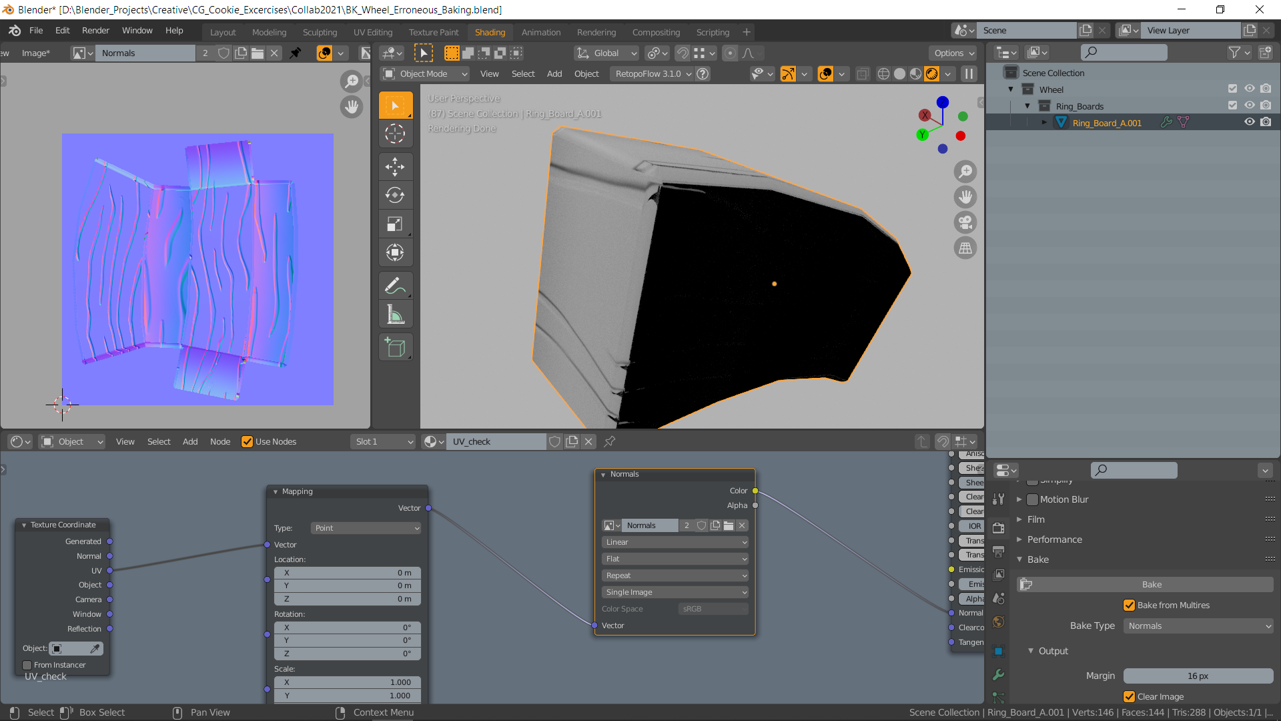Toggle camera view in viewport
Image resolution: width=1281 pixels, height=721 pixels.
click(x=965, y=222)
